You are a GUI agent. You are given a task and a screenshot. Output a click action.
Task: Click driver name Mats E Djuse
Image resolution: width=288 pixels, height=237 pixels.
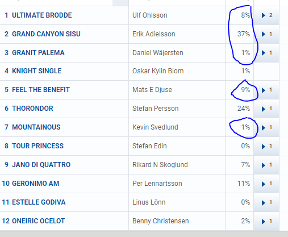coord(152,90)
